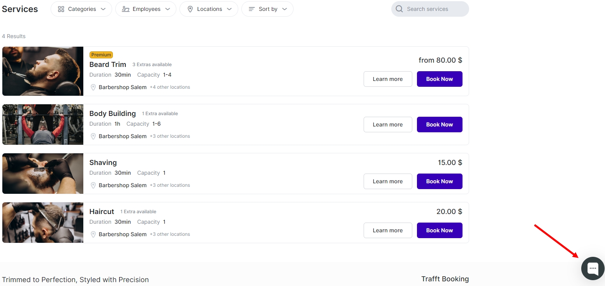Learn more about Body Building
The image size is (605, 286).
387,125
